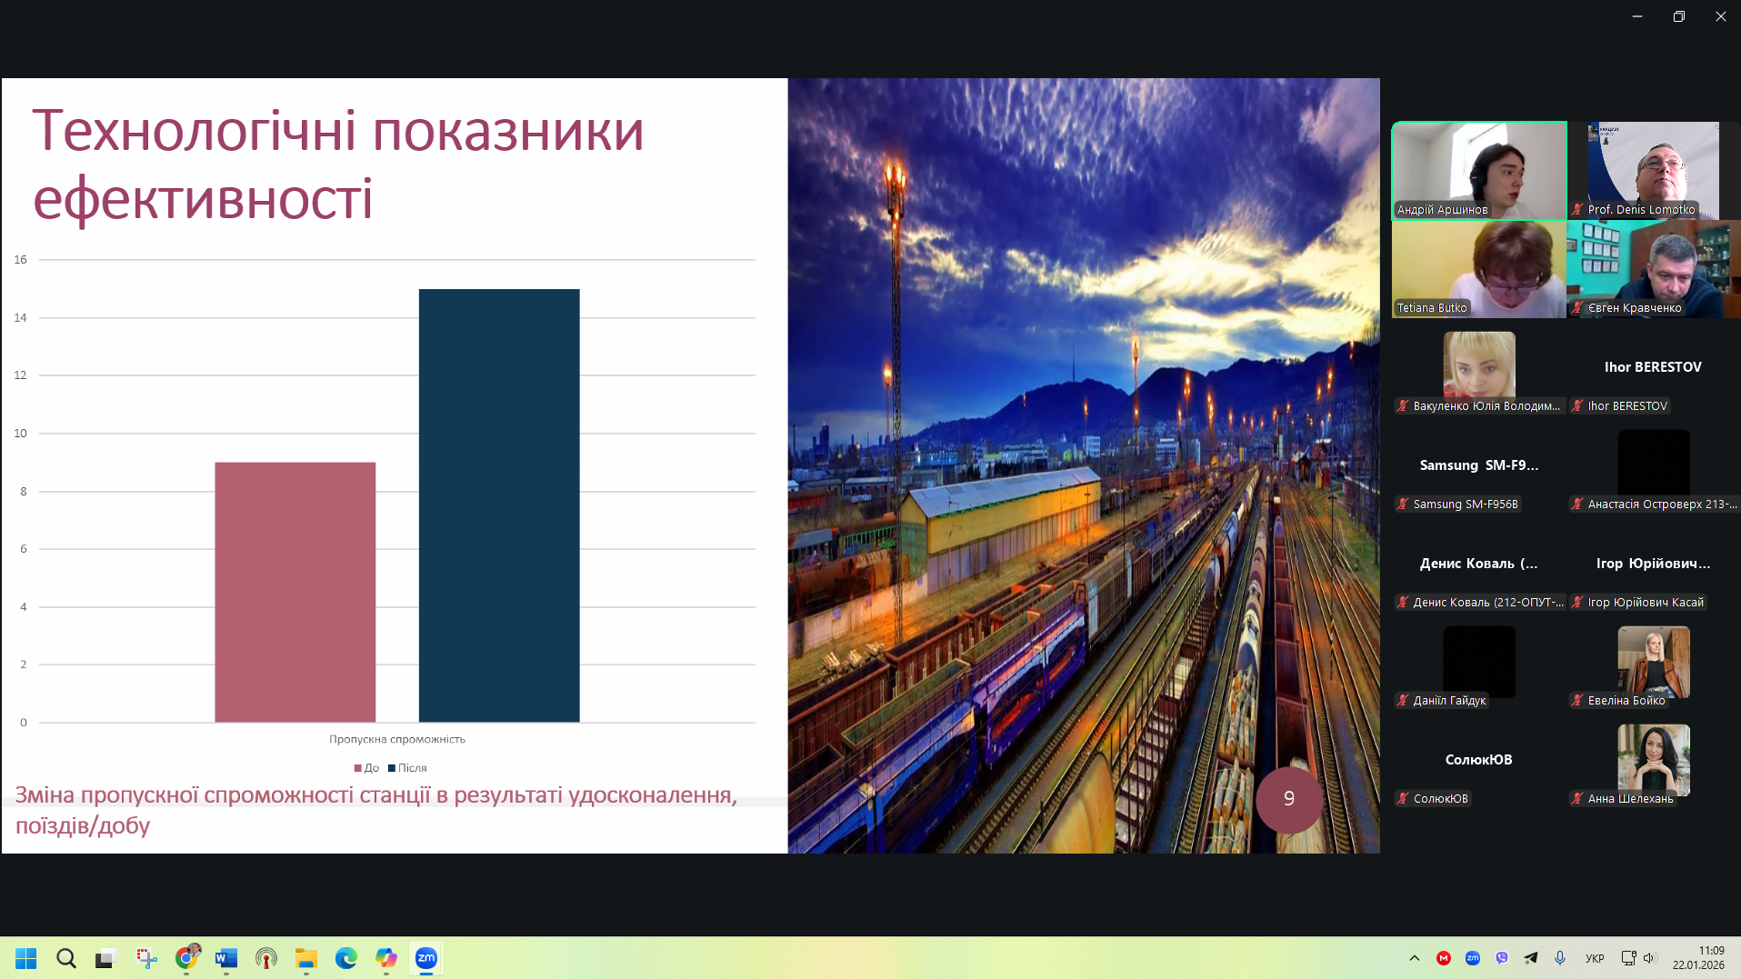
Task: Expand hidden system tray icons
Action: tap(1415, 958)
